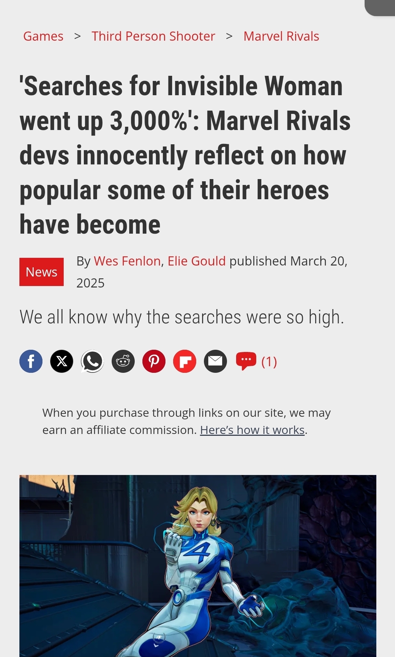The image size is (395, 657).
Task: Share article on Reddit
Action: (123, 361)
